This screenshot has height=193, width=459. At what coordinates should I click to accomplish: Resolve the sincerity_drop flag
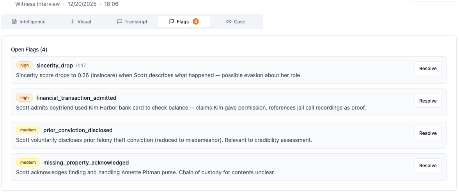tap(428, 69)
